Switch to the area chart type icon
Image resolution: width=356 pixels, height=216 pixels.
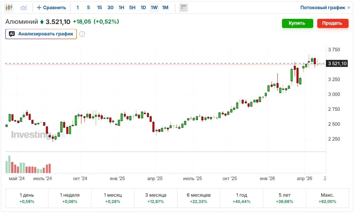tap(24, 7)
